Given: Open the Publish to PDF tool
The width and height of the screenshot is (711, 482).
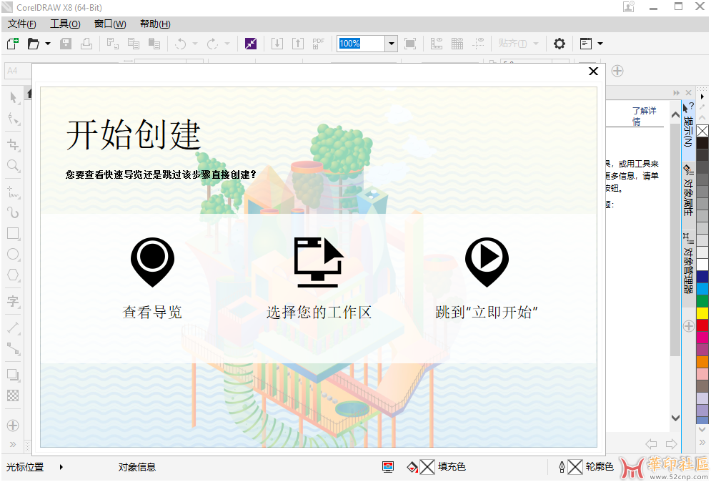Looking at the screenshot, I should click(317, 43).
